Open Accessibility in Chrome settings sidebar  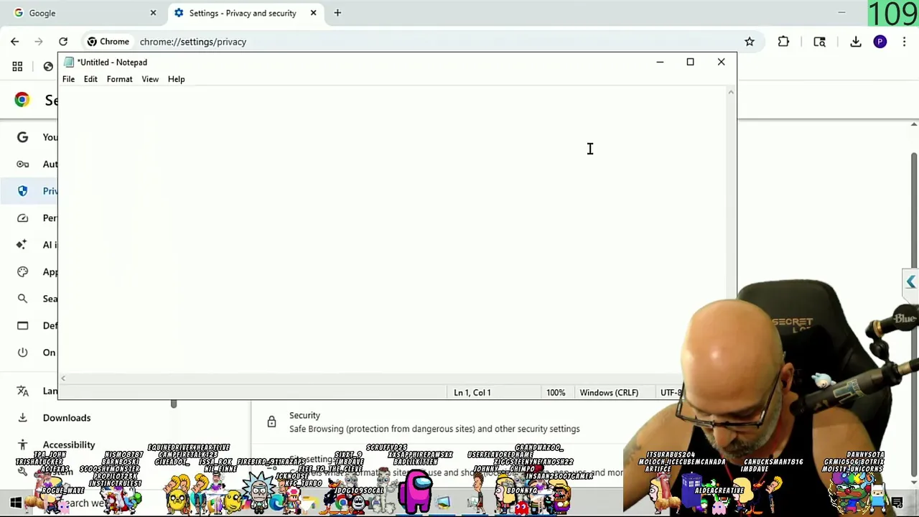[x=68, y=445]
